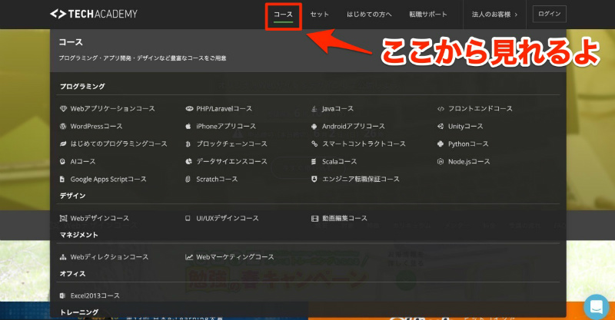Open Scratchコース
Image resolution: width=615 pixels, height=320 pixels.
[217, 179]
